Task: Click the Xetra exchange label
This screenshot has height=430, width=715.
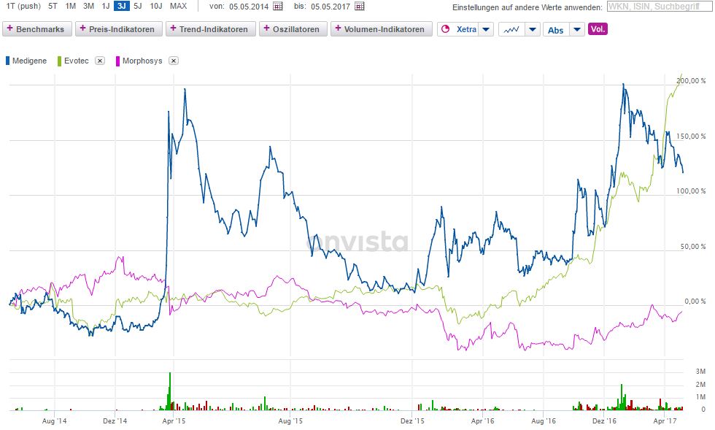Action: click(x=466, y=29)
